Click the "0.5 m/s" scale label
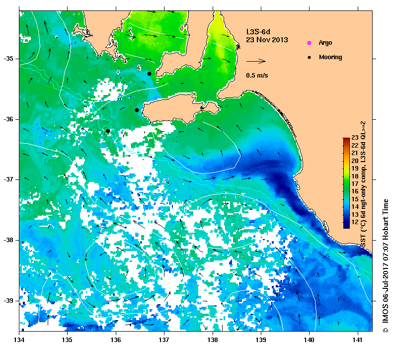This screenshot has height=348, width=393. [257, 75]
